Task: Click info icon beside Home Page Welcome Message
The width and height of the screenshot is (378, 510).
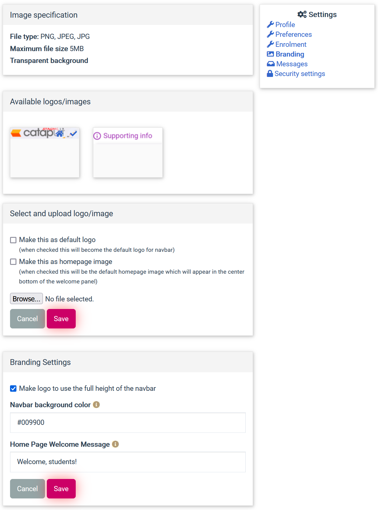Action: click(116, 444)
